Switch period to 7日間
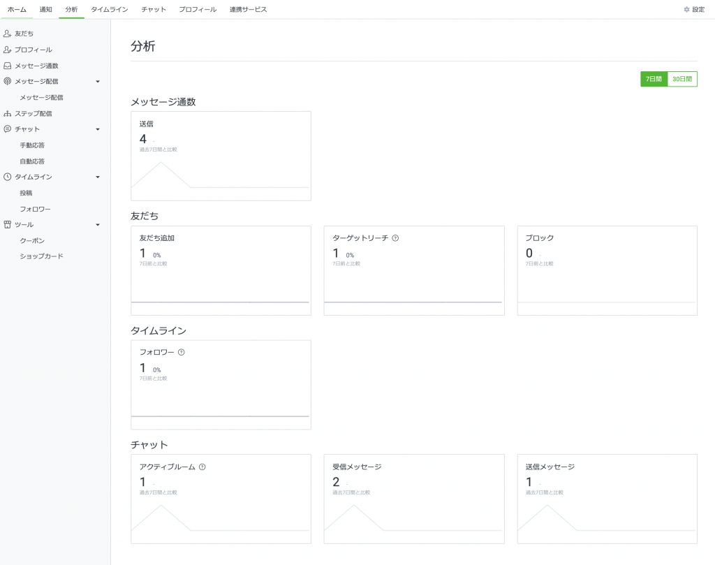This screenshot has width=715, height=565. 654,79
